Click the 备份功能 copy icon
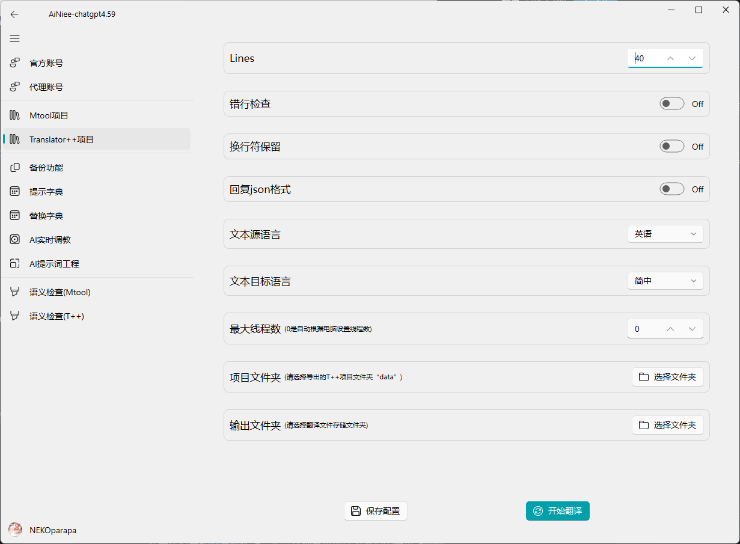Viewport: 740px width, 544px height. point(15,167)
